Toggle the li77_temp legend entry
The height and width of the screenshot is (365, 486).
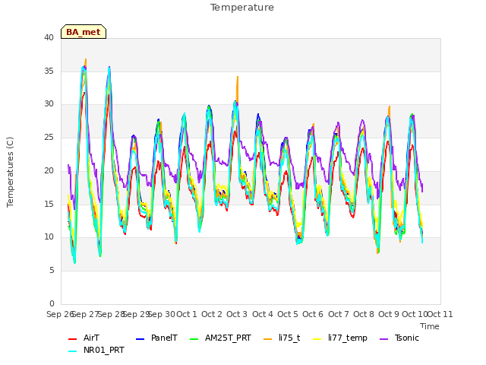tap(340, 338)
